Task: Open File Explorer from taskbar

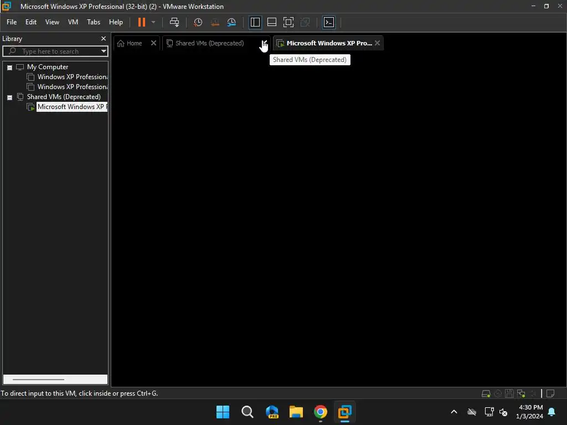Action: tap(296, 412)
